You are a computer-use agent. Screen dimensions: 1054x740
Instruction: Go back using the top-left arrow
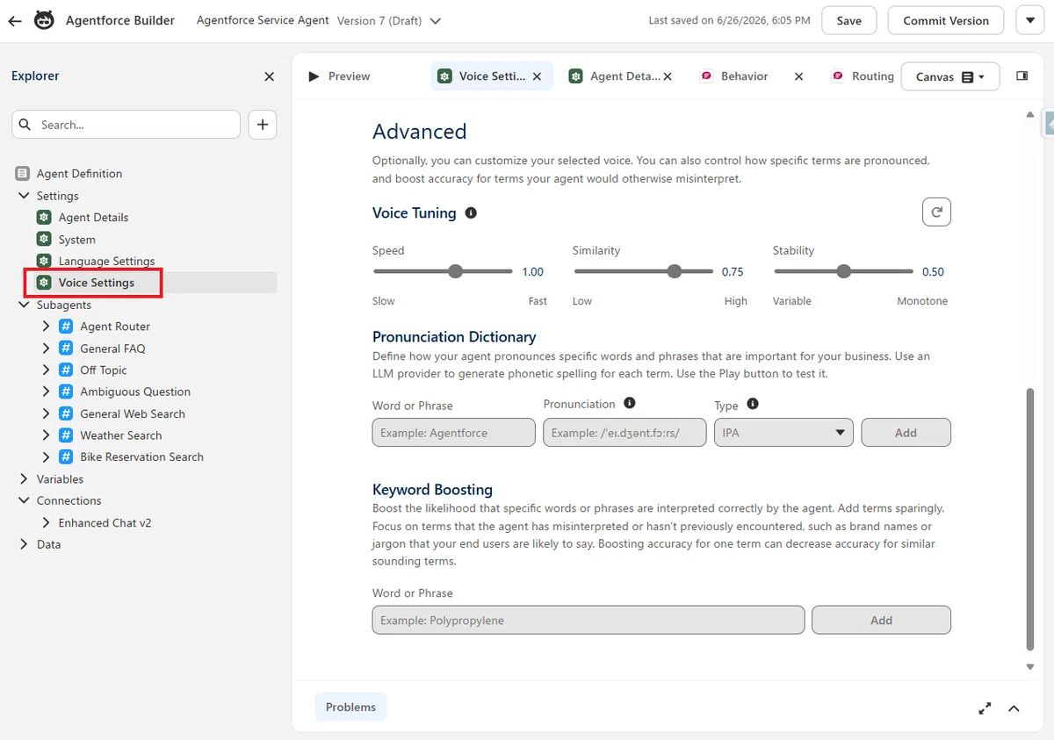(x=15, y=21)
